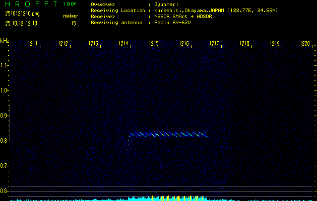317x201 pixels.
Task: Click the kHz axis unit label
Action: (5, 41)
